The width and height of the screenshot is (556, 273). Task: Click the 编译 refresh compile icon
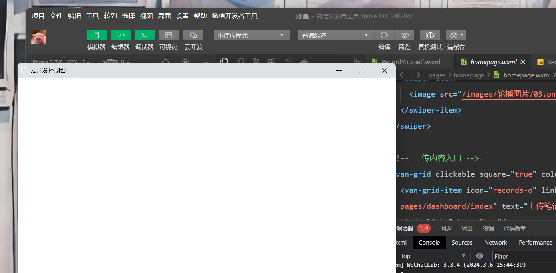pos(384,35)
